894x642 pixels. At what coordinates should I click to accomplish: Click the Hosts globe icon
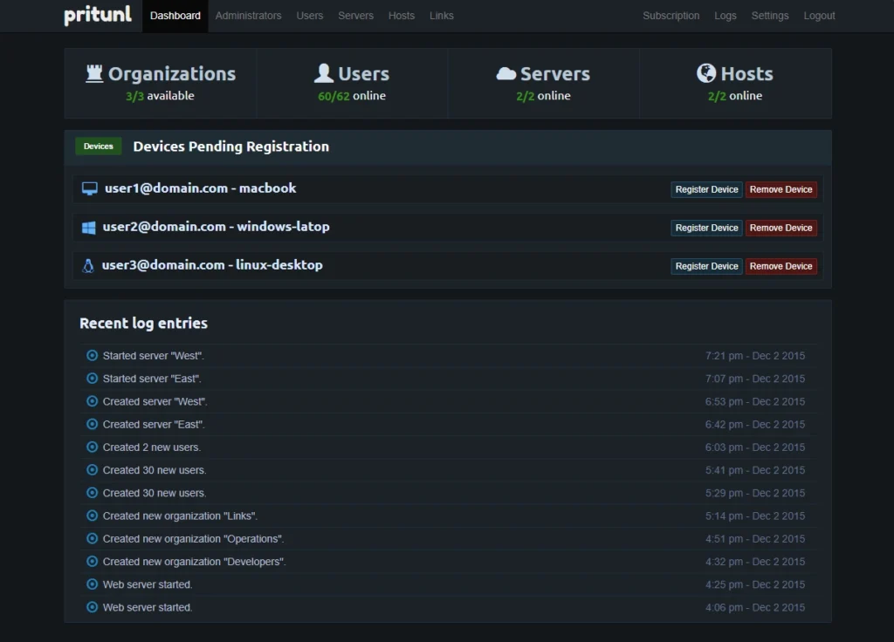706,74
